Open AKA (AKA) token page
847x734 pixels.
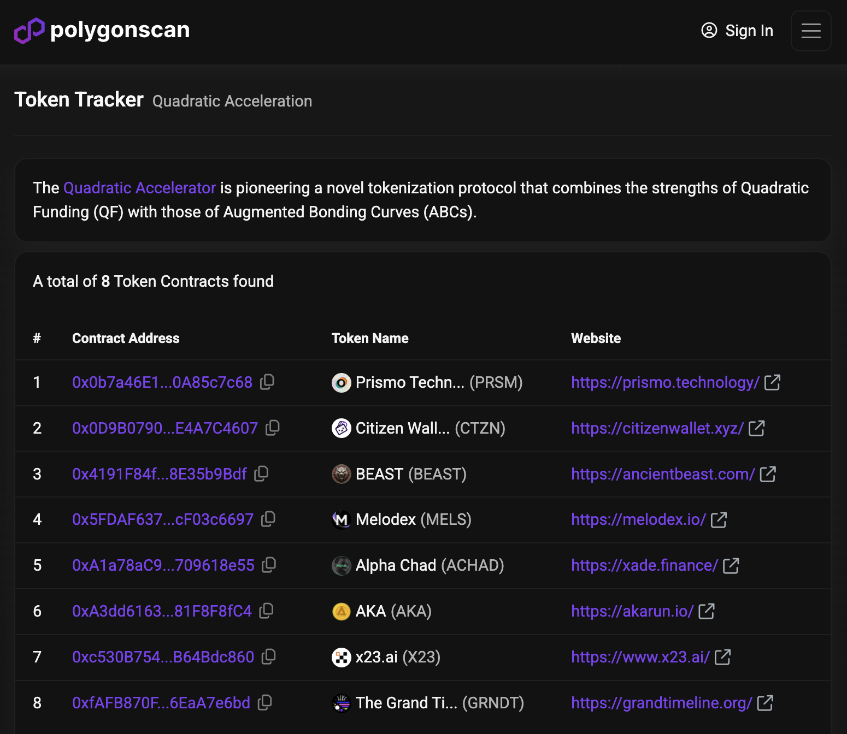coord(393,611)
